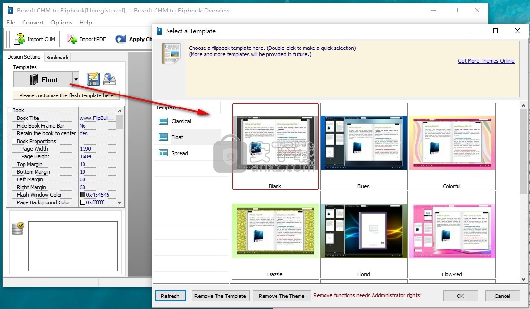The width and height of the screenshot is (530, 309).
Task: Select the Spread template type icon
Action: [x=163, y=153]
